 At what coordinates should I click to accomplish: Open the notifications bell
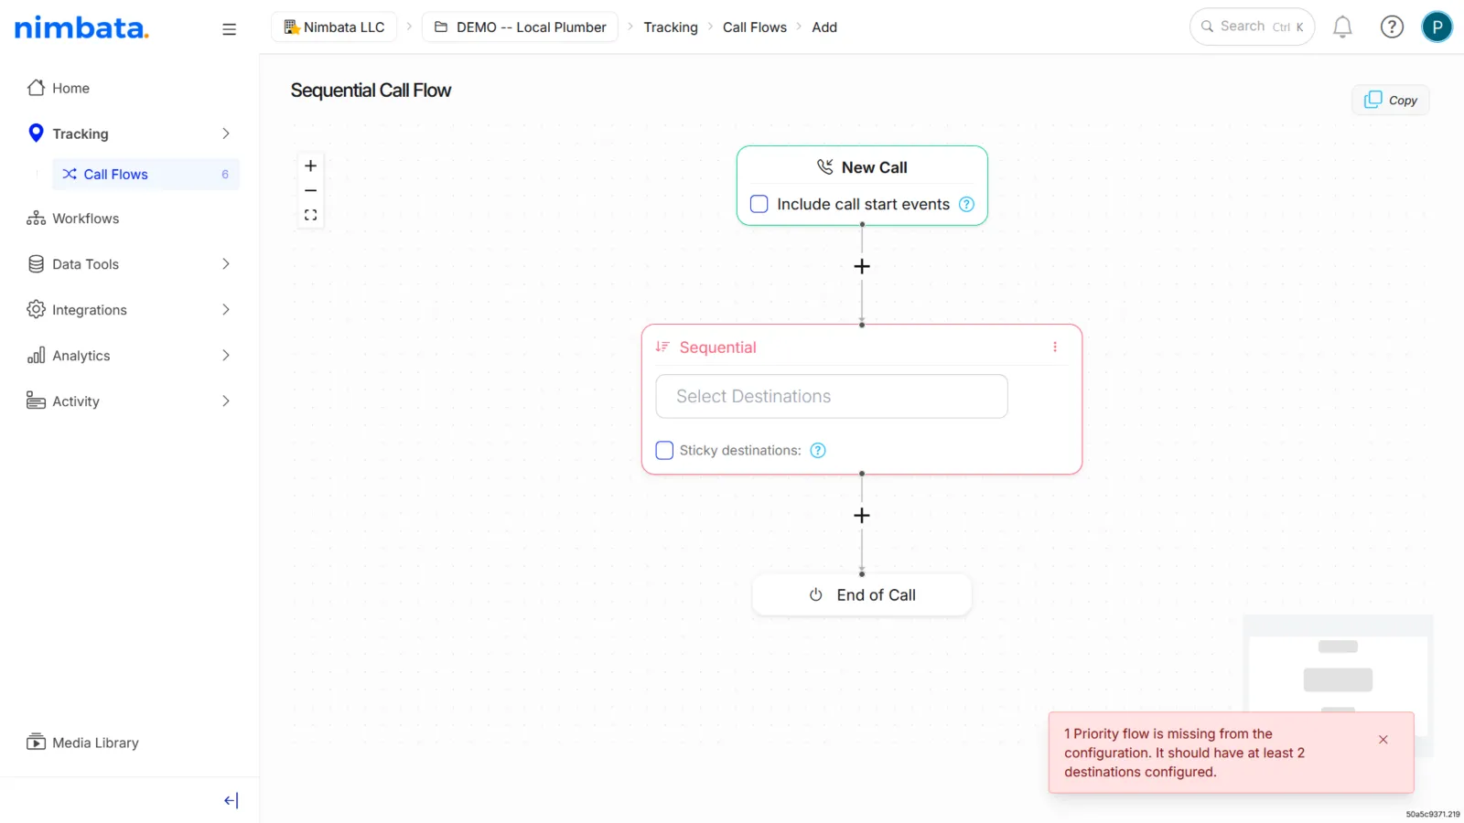tap(1342, 27)
